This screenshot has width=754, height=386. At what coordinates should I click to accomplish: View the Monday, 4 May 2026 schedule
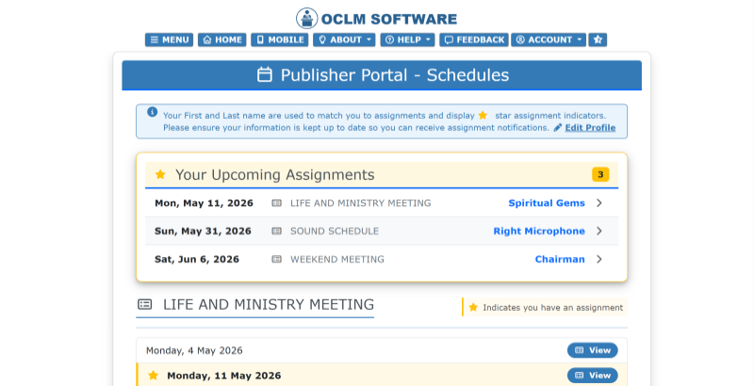(x=593, y=350)
